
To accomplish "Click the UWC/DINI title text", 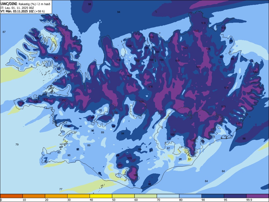I will click(9, 4).
